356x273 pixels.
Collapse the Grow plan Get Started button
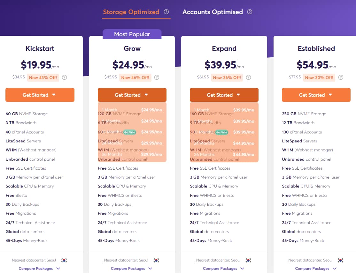(132, 95)
